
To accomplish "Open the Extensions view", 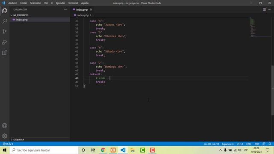I will click(5, 53).
